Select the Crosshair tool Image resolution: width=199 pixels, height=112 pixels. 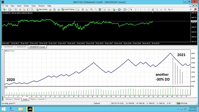tap(136, 10)
